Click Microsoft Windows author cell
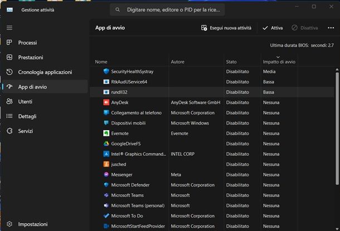 pos(190,123)
